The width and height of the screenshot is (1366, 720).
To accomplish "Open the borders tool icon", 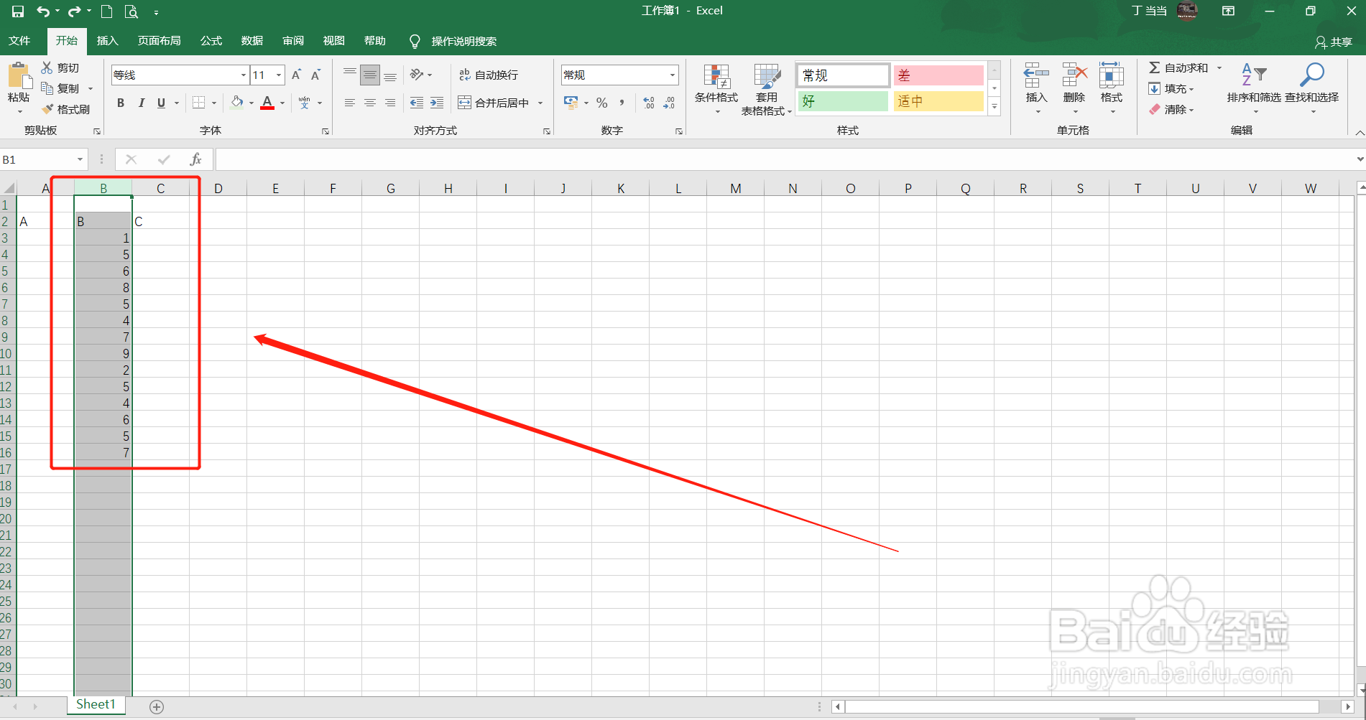I will pos(199,103).
